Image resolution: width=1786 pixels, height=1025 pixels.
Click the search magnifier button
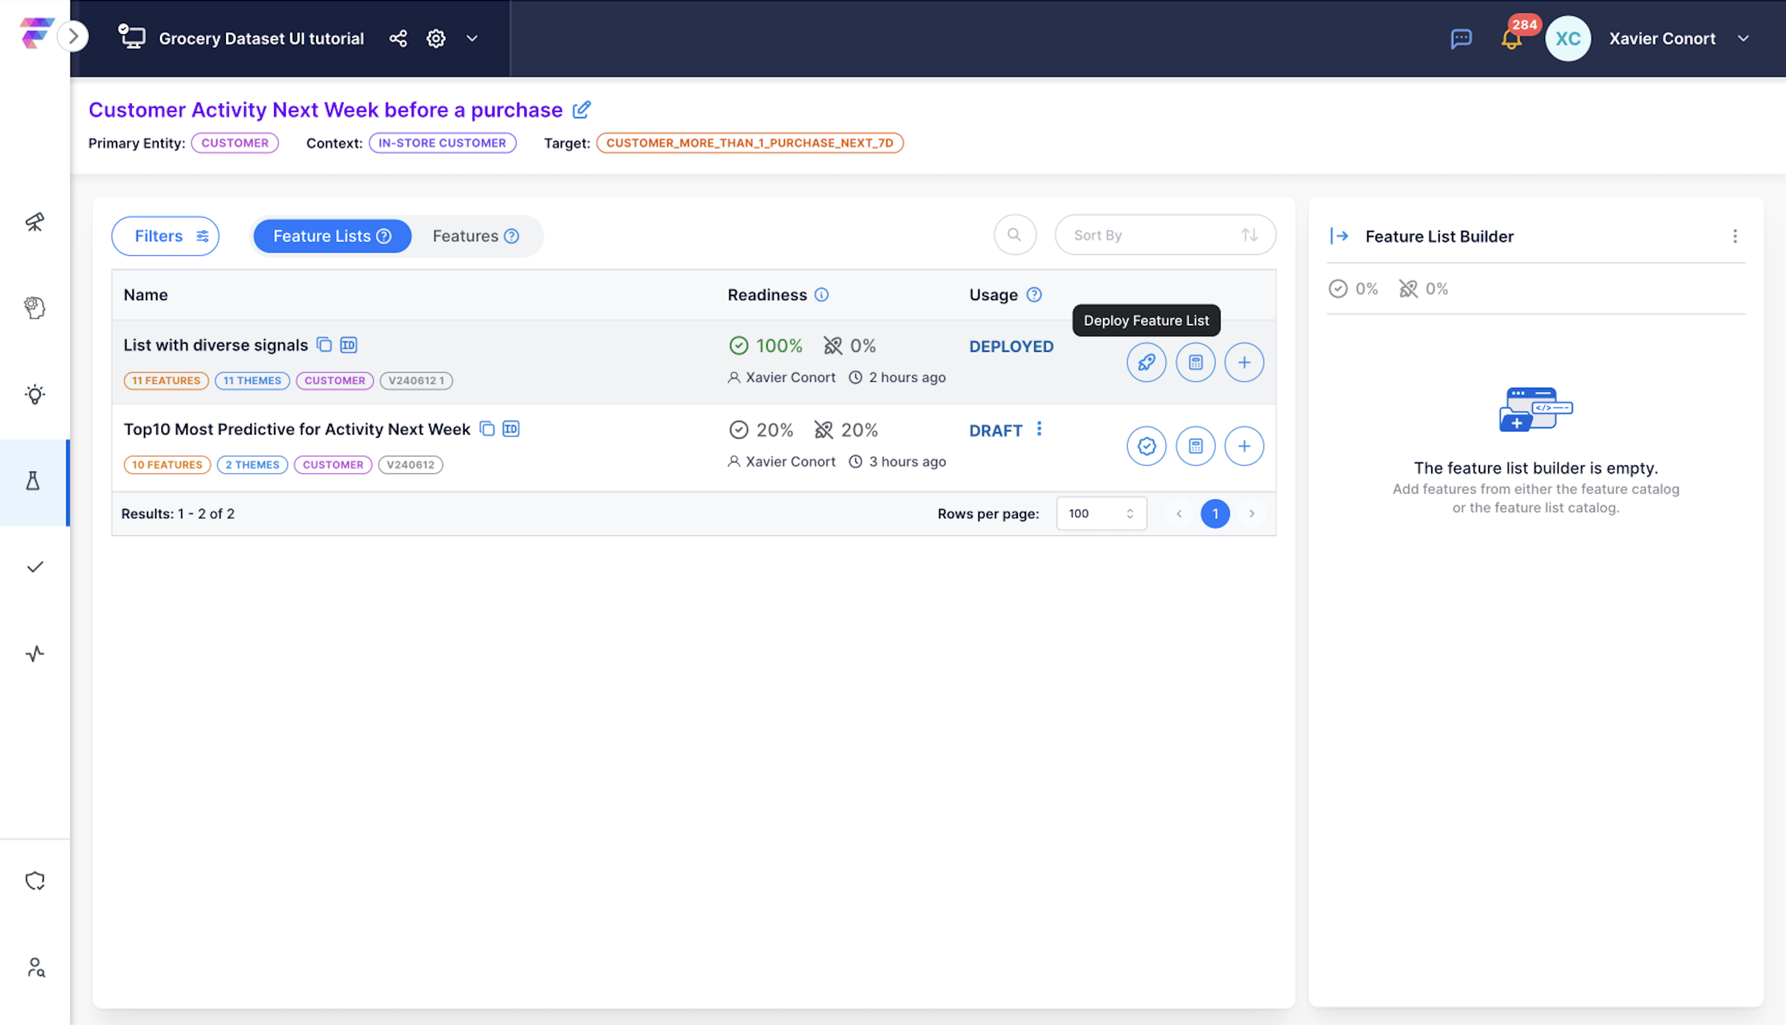pos(1014,235)
